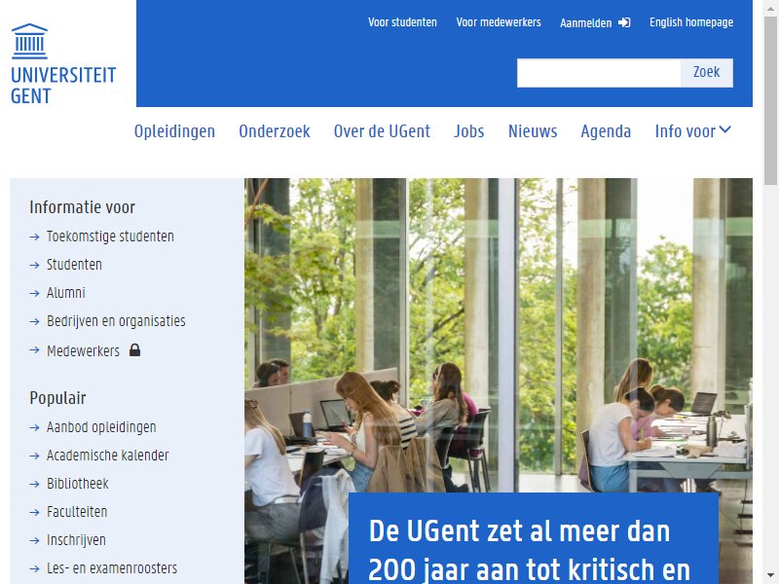
Task: Go to Over de UGent
Action: pyautogui.click(x=382, y=131)
